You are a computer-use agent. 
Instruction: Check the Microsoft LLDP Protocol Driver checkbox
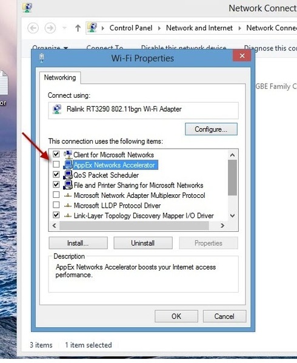point(56,205)
